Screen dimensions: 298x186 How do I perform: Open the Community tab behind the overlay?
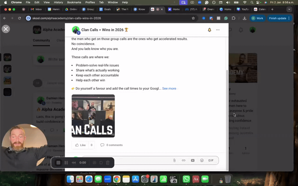point(41,40)
